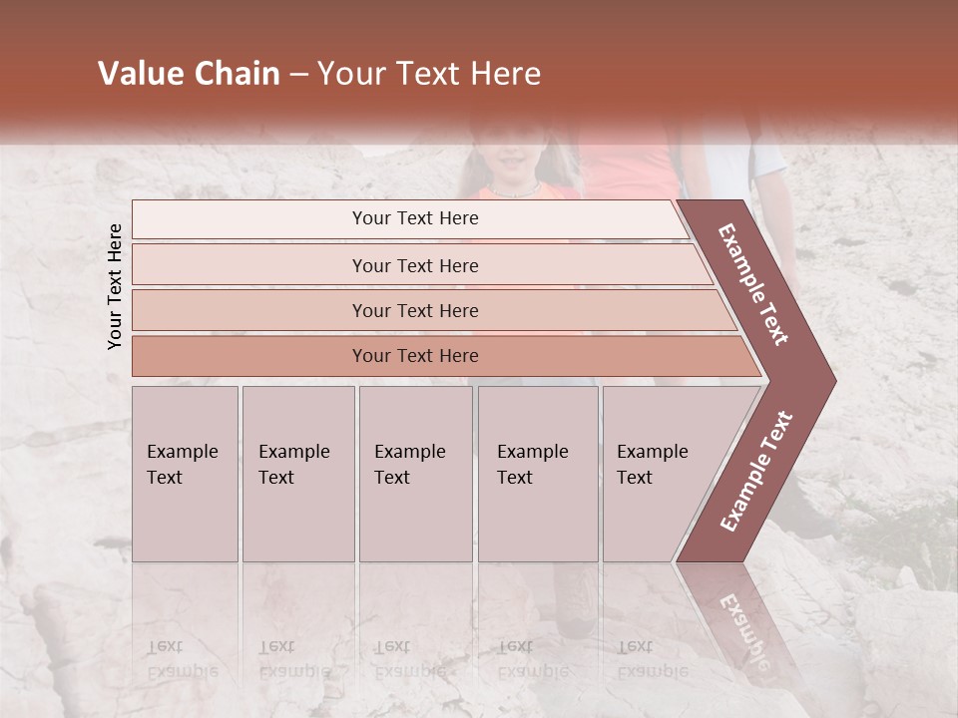
Task: Click the brown header banner area
Action: click(x=479, y=67)
